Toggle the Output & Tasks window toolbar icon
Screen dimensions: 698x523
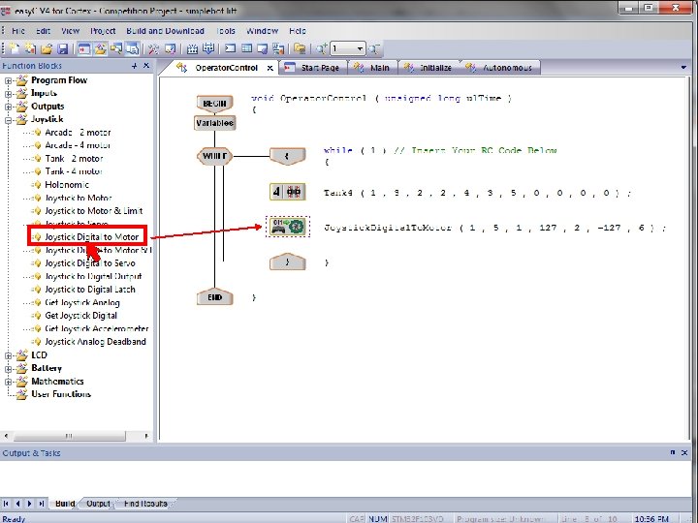click(x=133, y=48)
